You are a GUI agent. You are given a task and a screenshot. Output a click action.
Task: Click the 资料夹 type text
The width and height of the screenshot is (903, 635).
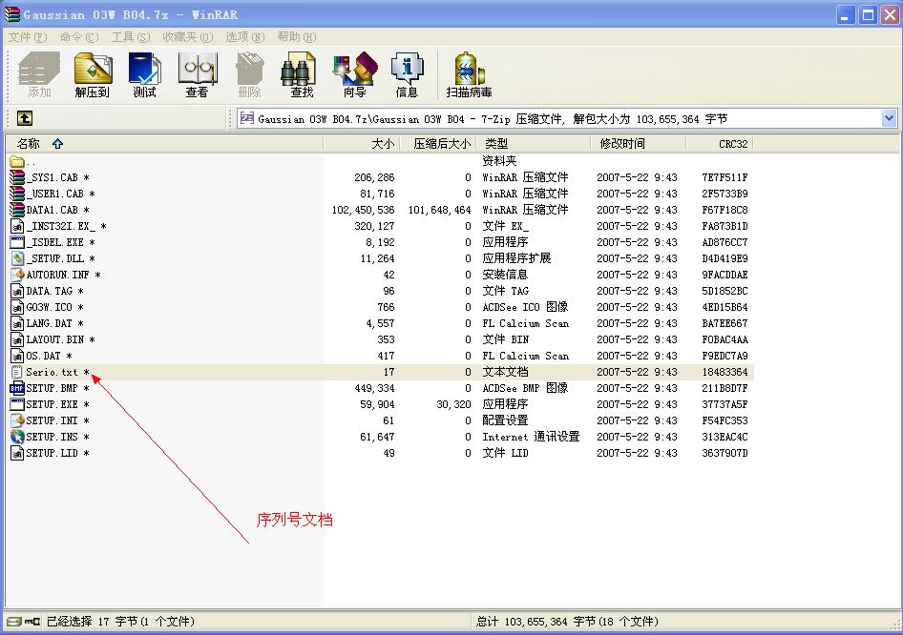click(499, 161)
